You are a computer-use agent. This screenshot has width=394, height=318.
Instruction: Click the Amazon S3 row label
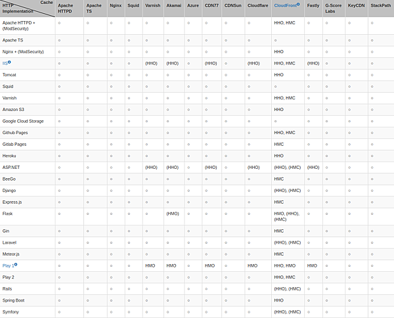coord(13,110)
